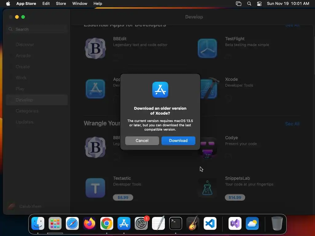Open the first BBEdit app icon under Essential Apps

pyautogui.click(x=95, y=48)
